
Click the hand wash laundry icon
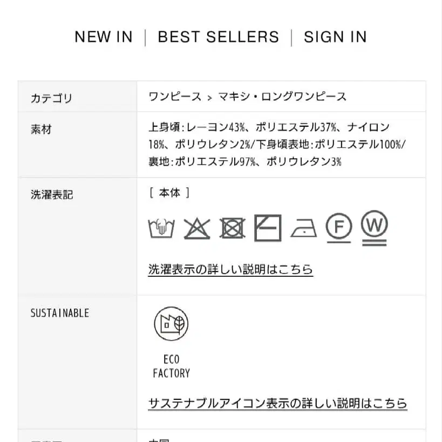tap(161, 228)
